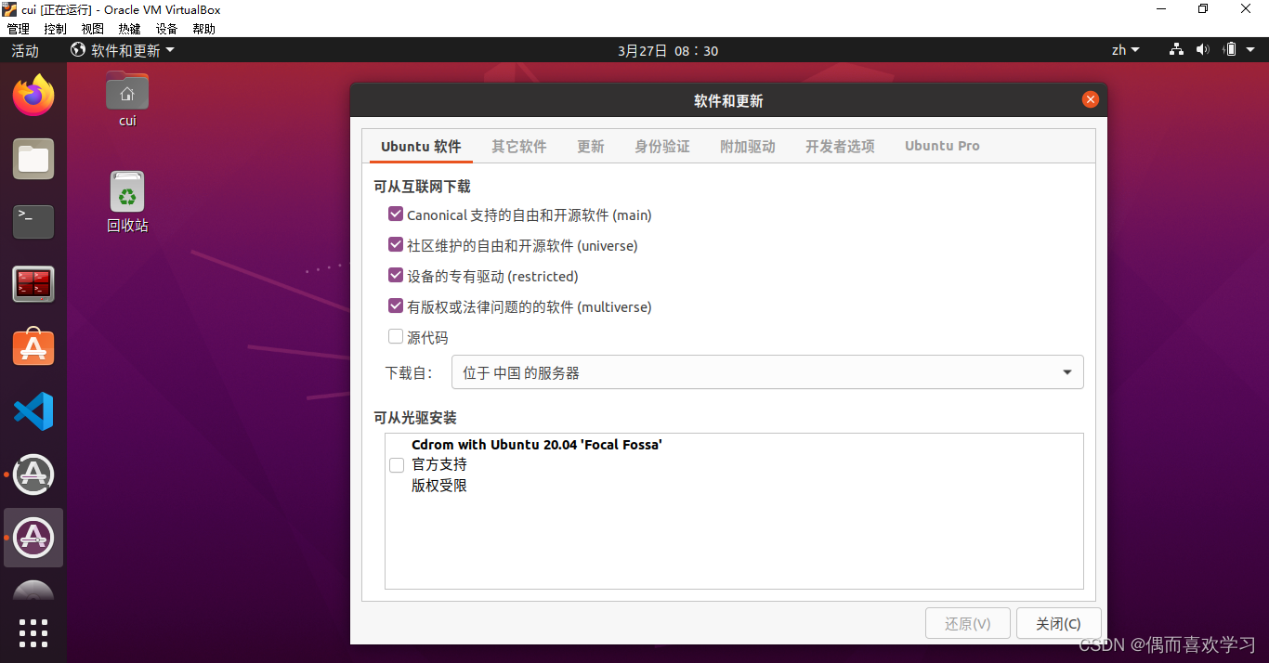
Task: Show applications grid button
Action: click(x=33, y=632)
